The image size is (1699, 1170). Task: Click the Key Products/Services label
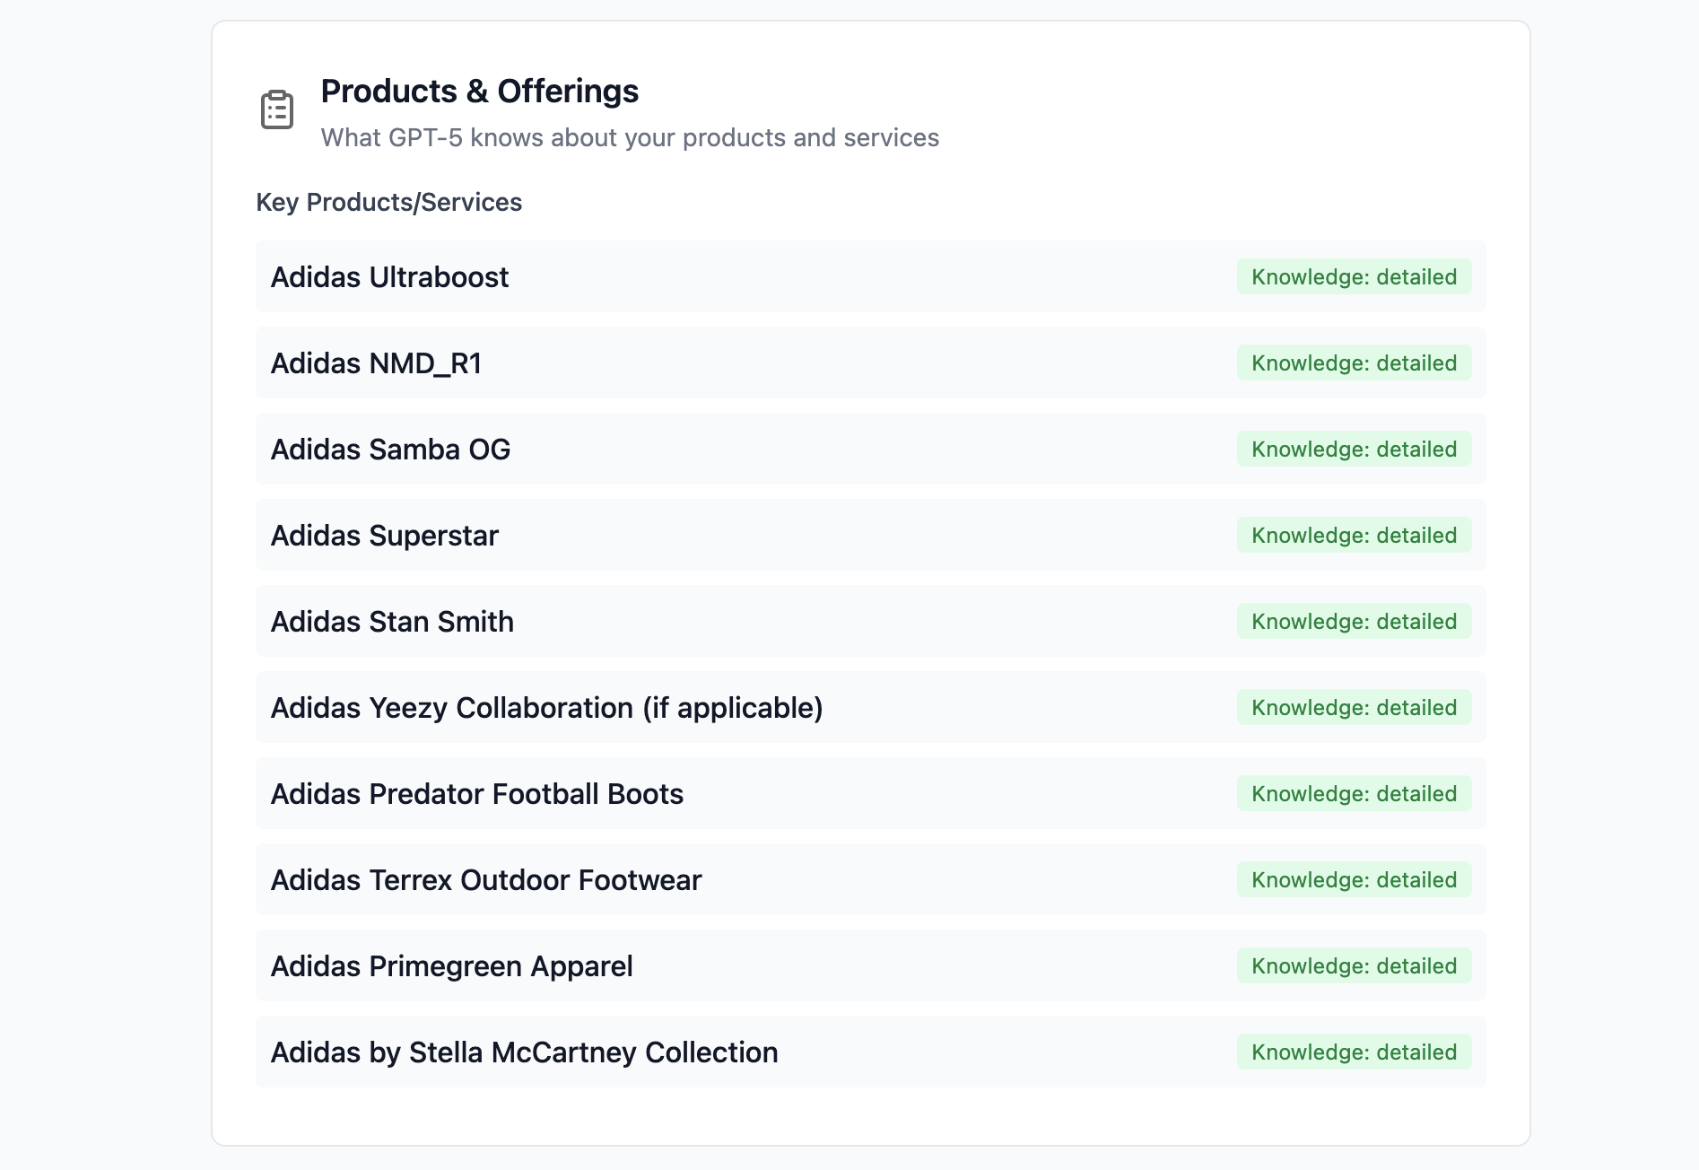click(x=389, y=202)
